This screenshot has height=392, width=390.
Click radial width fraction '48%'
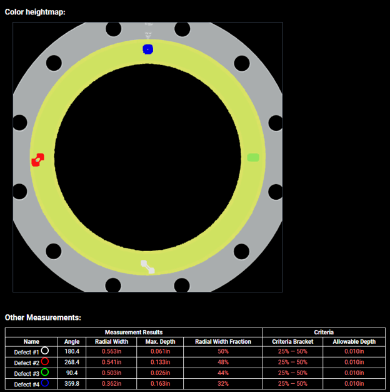click(x=223, y=362)
